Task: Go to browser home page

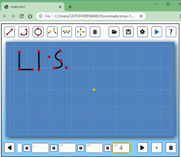Action: tap(30, 16)
